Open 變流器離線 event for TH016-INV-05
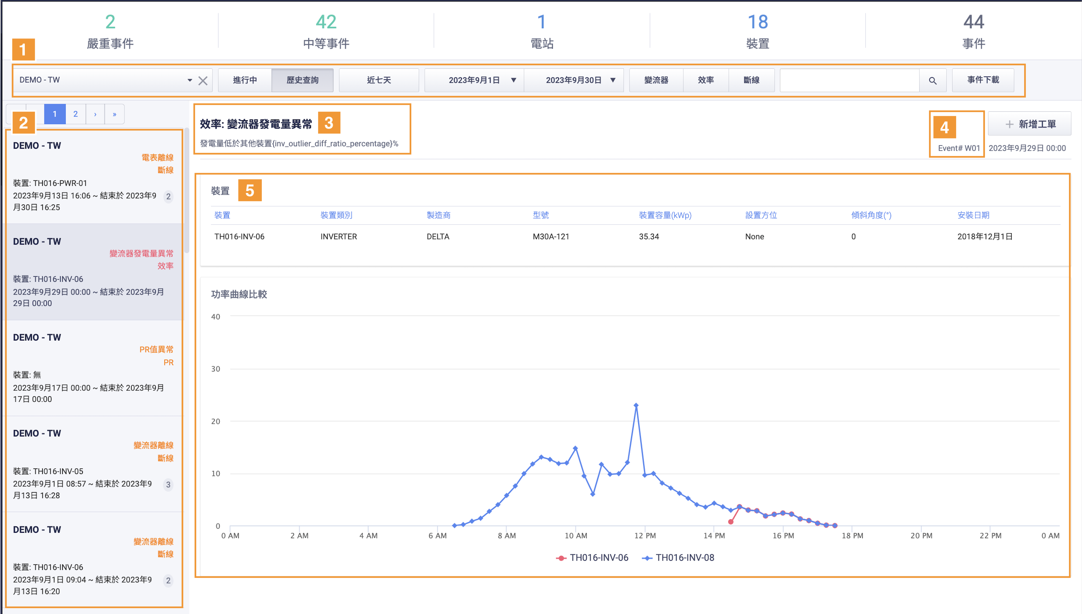This screenshot has width=1082, height=614. click(x=93, y=464)
